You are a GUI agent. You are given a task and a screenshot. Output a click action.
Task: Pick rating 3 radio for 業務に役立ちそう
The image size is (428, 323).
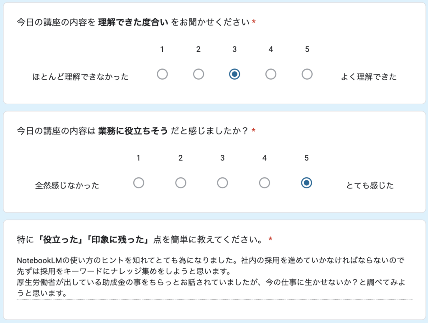click(222, 183)
